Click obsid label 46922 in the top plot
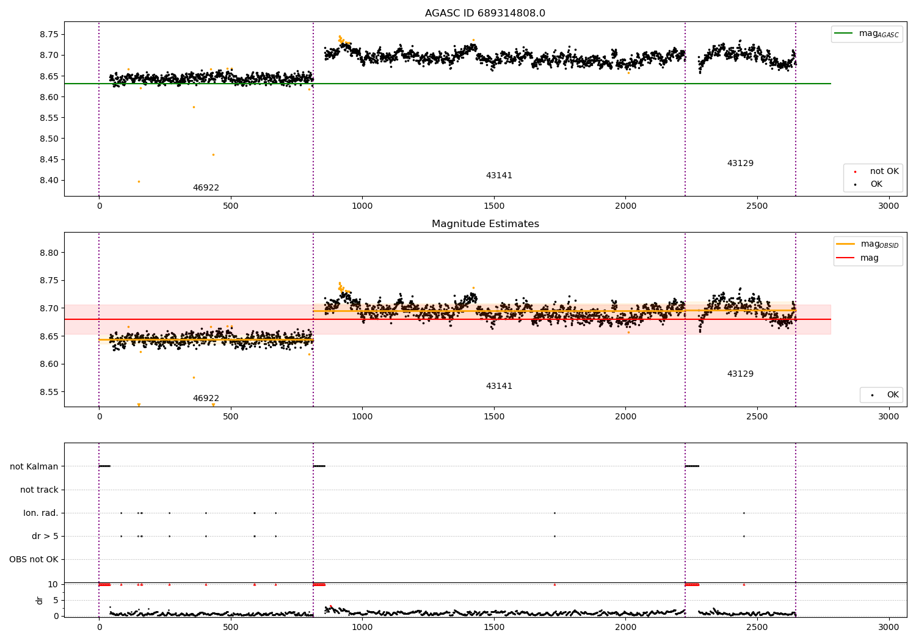This screenshot has width=916, height=641. click(206, 188)
